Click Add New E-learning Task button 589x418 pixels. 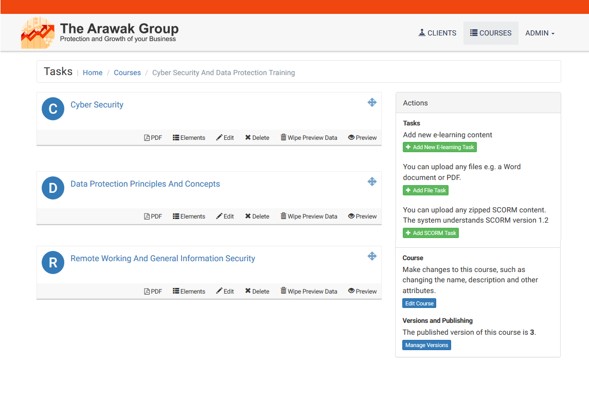point(439,147)
